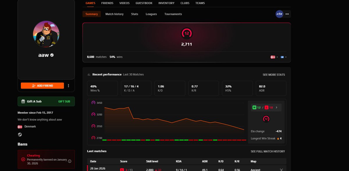Open the kebab menu next to Add Friend
Image resolution: width=349 pixels, height=171 pixels.
pos(69,86)
